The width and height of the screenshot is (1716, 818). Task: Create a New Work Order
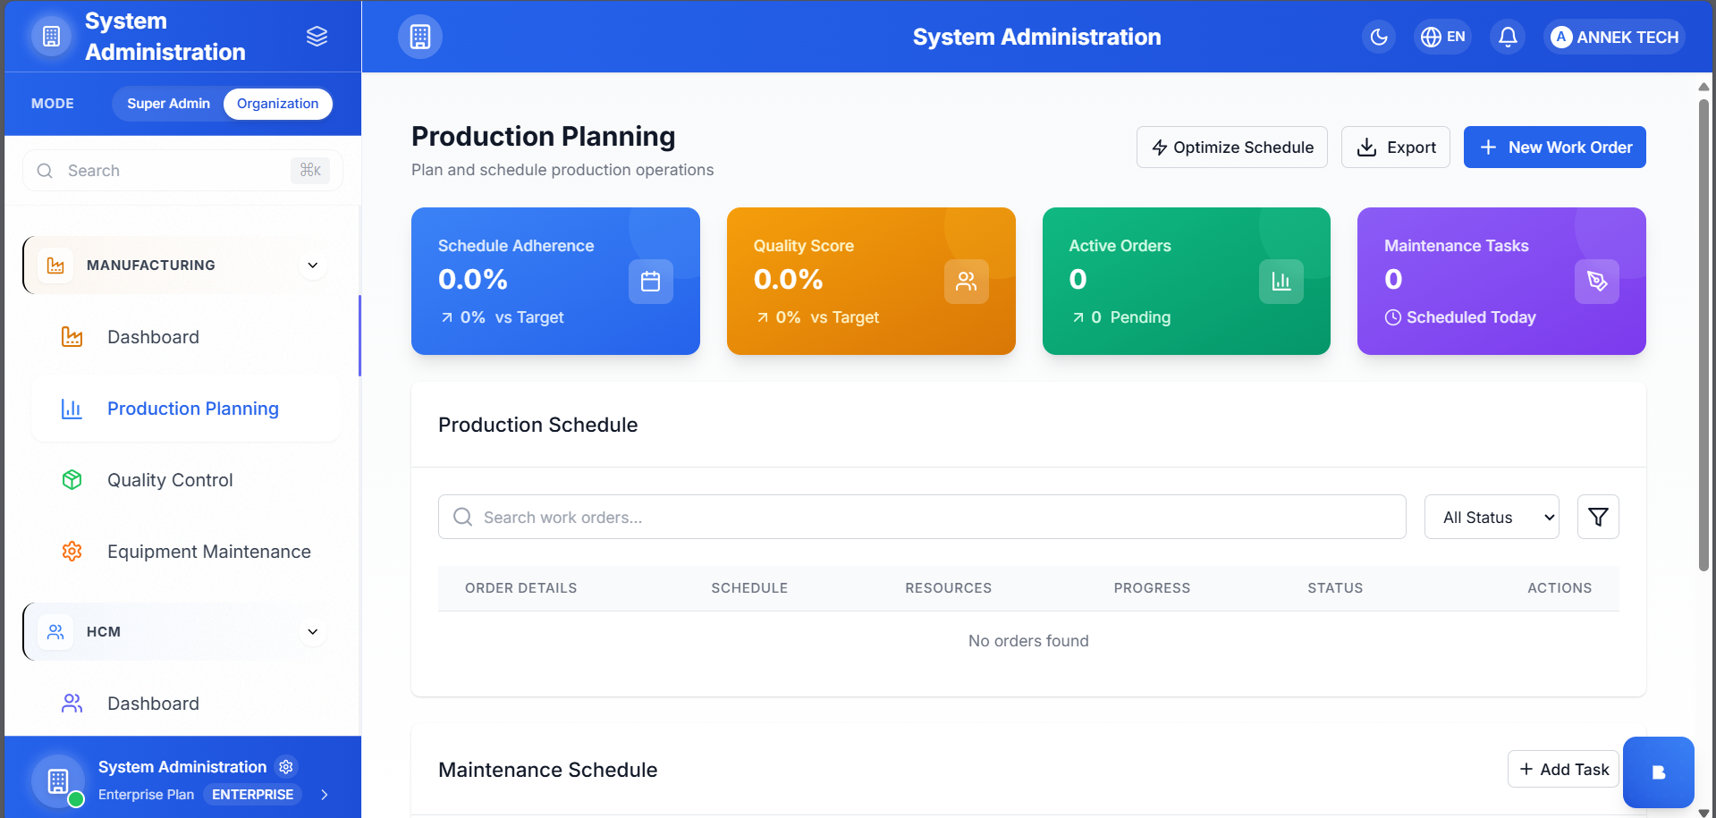point(1555,148)
